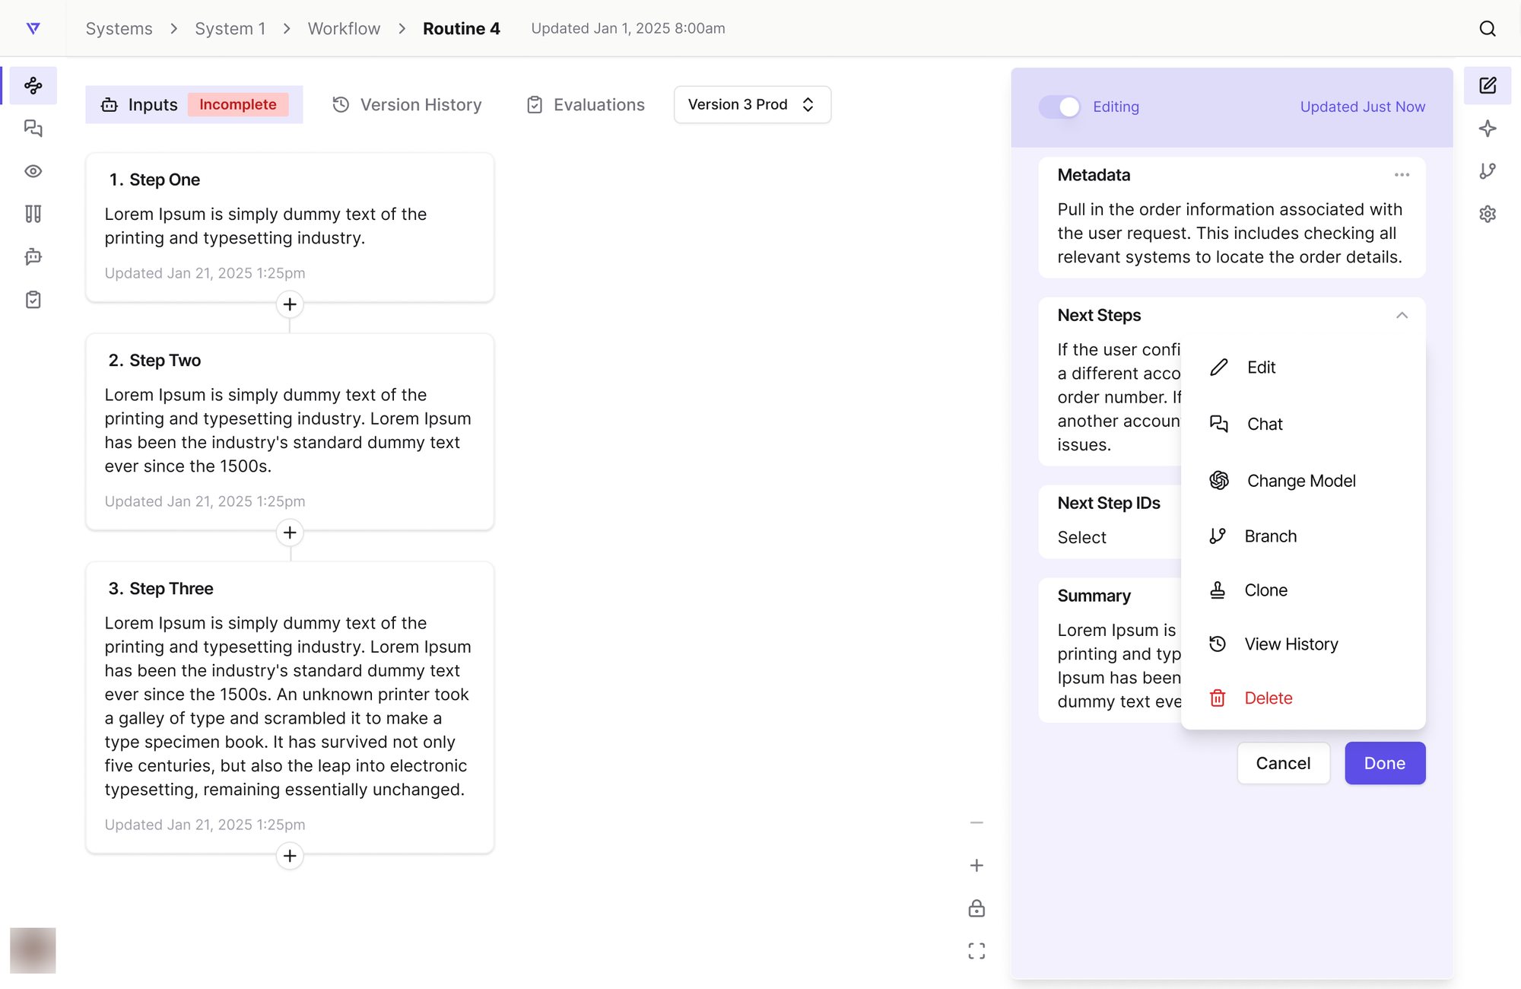The image size is (1521, 989).
Task: Click the branch icon in right rail
Action: (1488, 171)
